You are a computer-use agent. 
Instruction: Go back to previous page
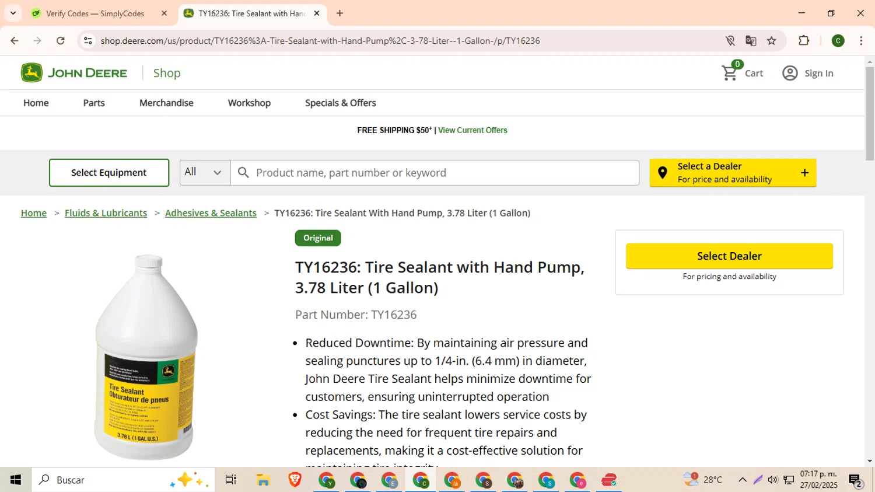point(15,40)
